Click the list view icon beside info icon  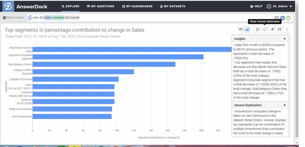[258, 29]
